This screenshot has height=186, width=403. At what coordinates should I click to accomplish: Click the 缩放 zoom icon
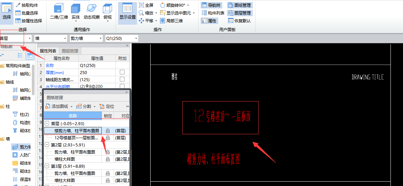tap(141, 13)
